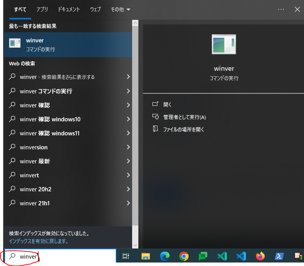Click the magnifier icon in the search box

12,256
